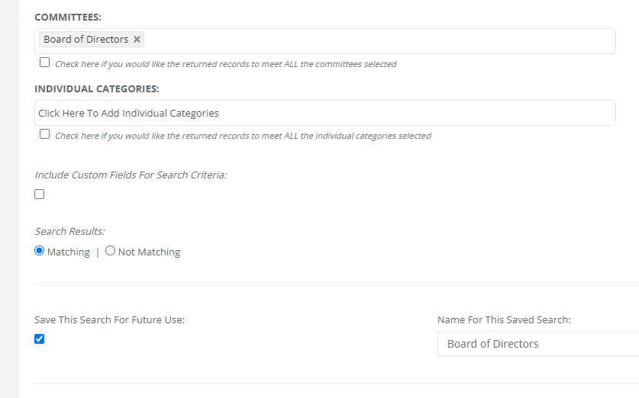Select the Not Matching radio button
This screenshot has height=398, width=639.
coord(110,251)
